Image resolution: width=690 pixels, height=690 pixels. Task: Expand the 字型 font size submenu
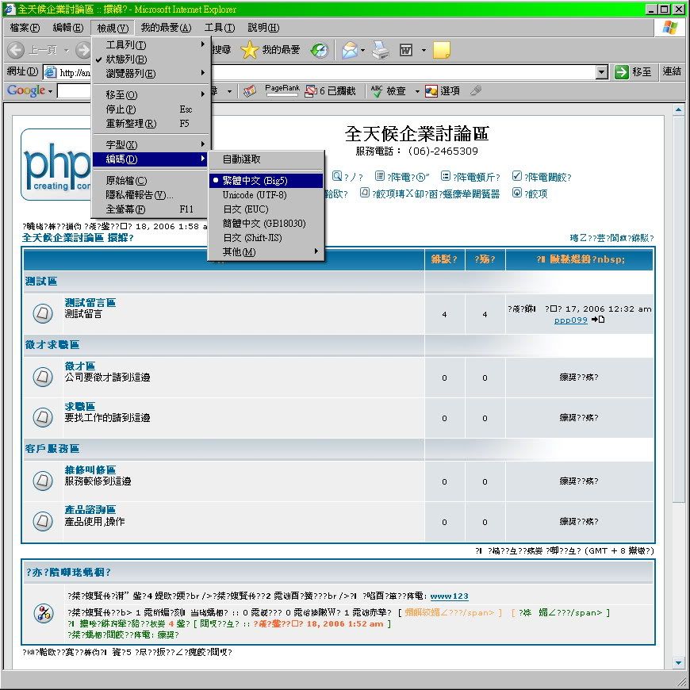point(121,145)
